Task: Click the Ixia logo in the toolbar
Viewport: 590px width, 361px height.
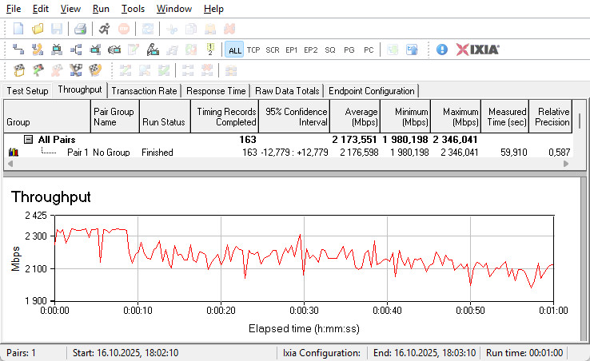Action: click(478, 50)
